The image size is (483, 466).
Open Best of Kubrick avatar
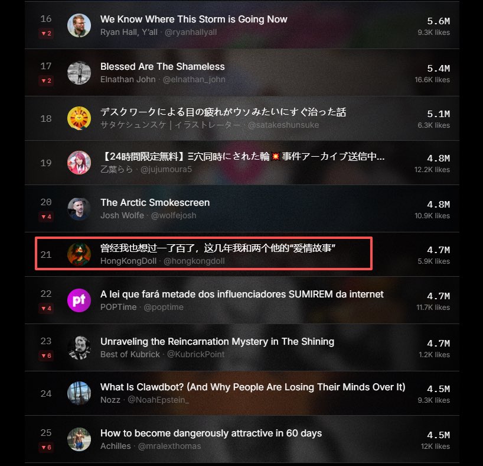(x=79, y=348)
